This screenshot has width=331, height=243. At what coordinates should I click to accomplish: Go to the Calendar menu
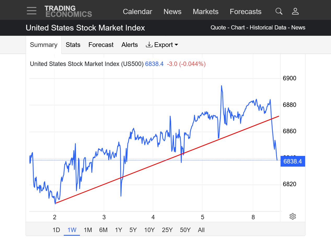pyautogui.click(x=137, y=11)
